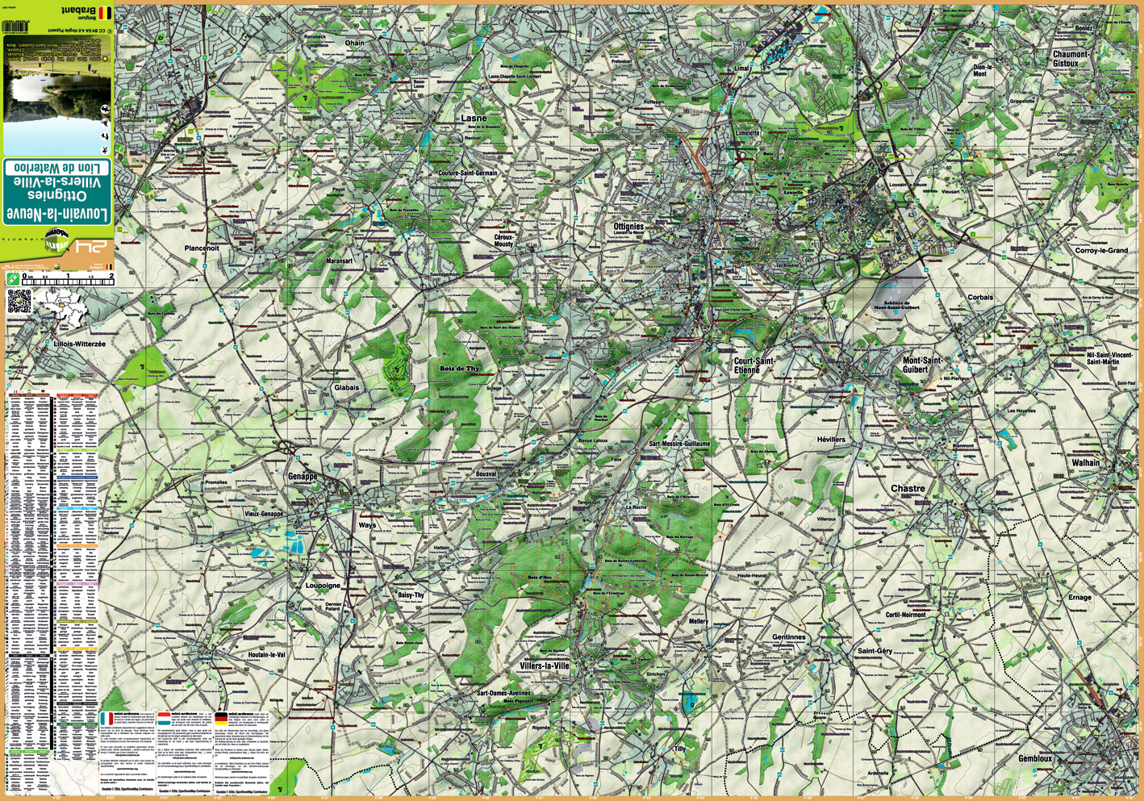Image resolution: width=1144 pixels, height=801 pixels.
Task: Click the motorway interchange northwest of Genappe
Action: (x=286, y=446)
